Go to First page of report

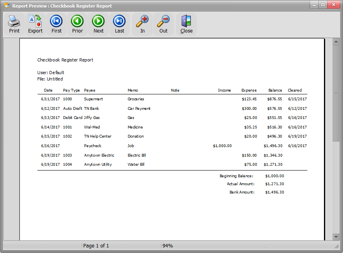(x=56, y=24)
